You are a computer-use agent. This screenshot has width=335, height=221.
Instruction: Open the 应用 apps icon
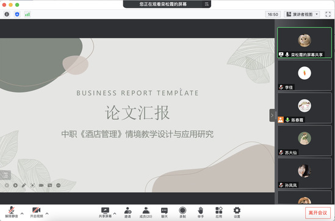[x=219, y=210]
